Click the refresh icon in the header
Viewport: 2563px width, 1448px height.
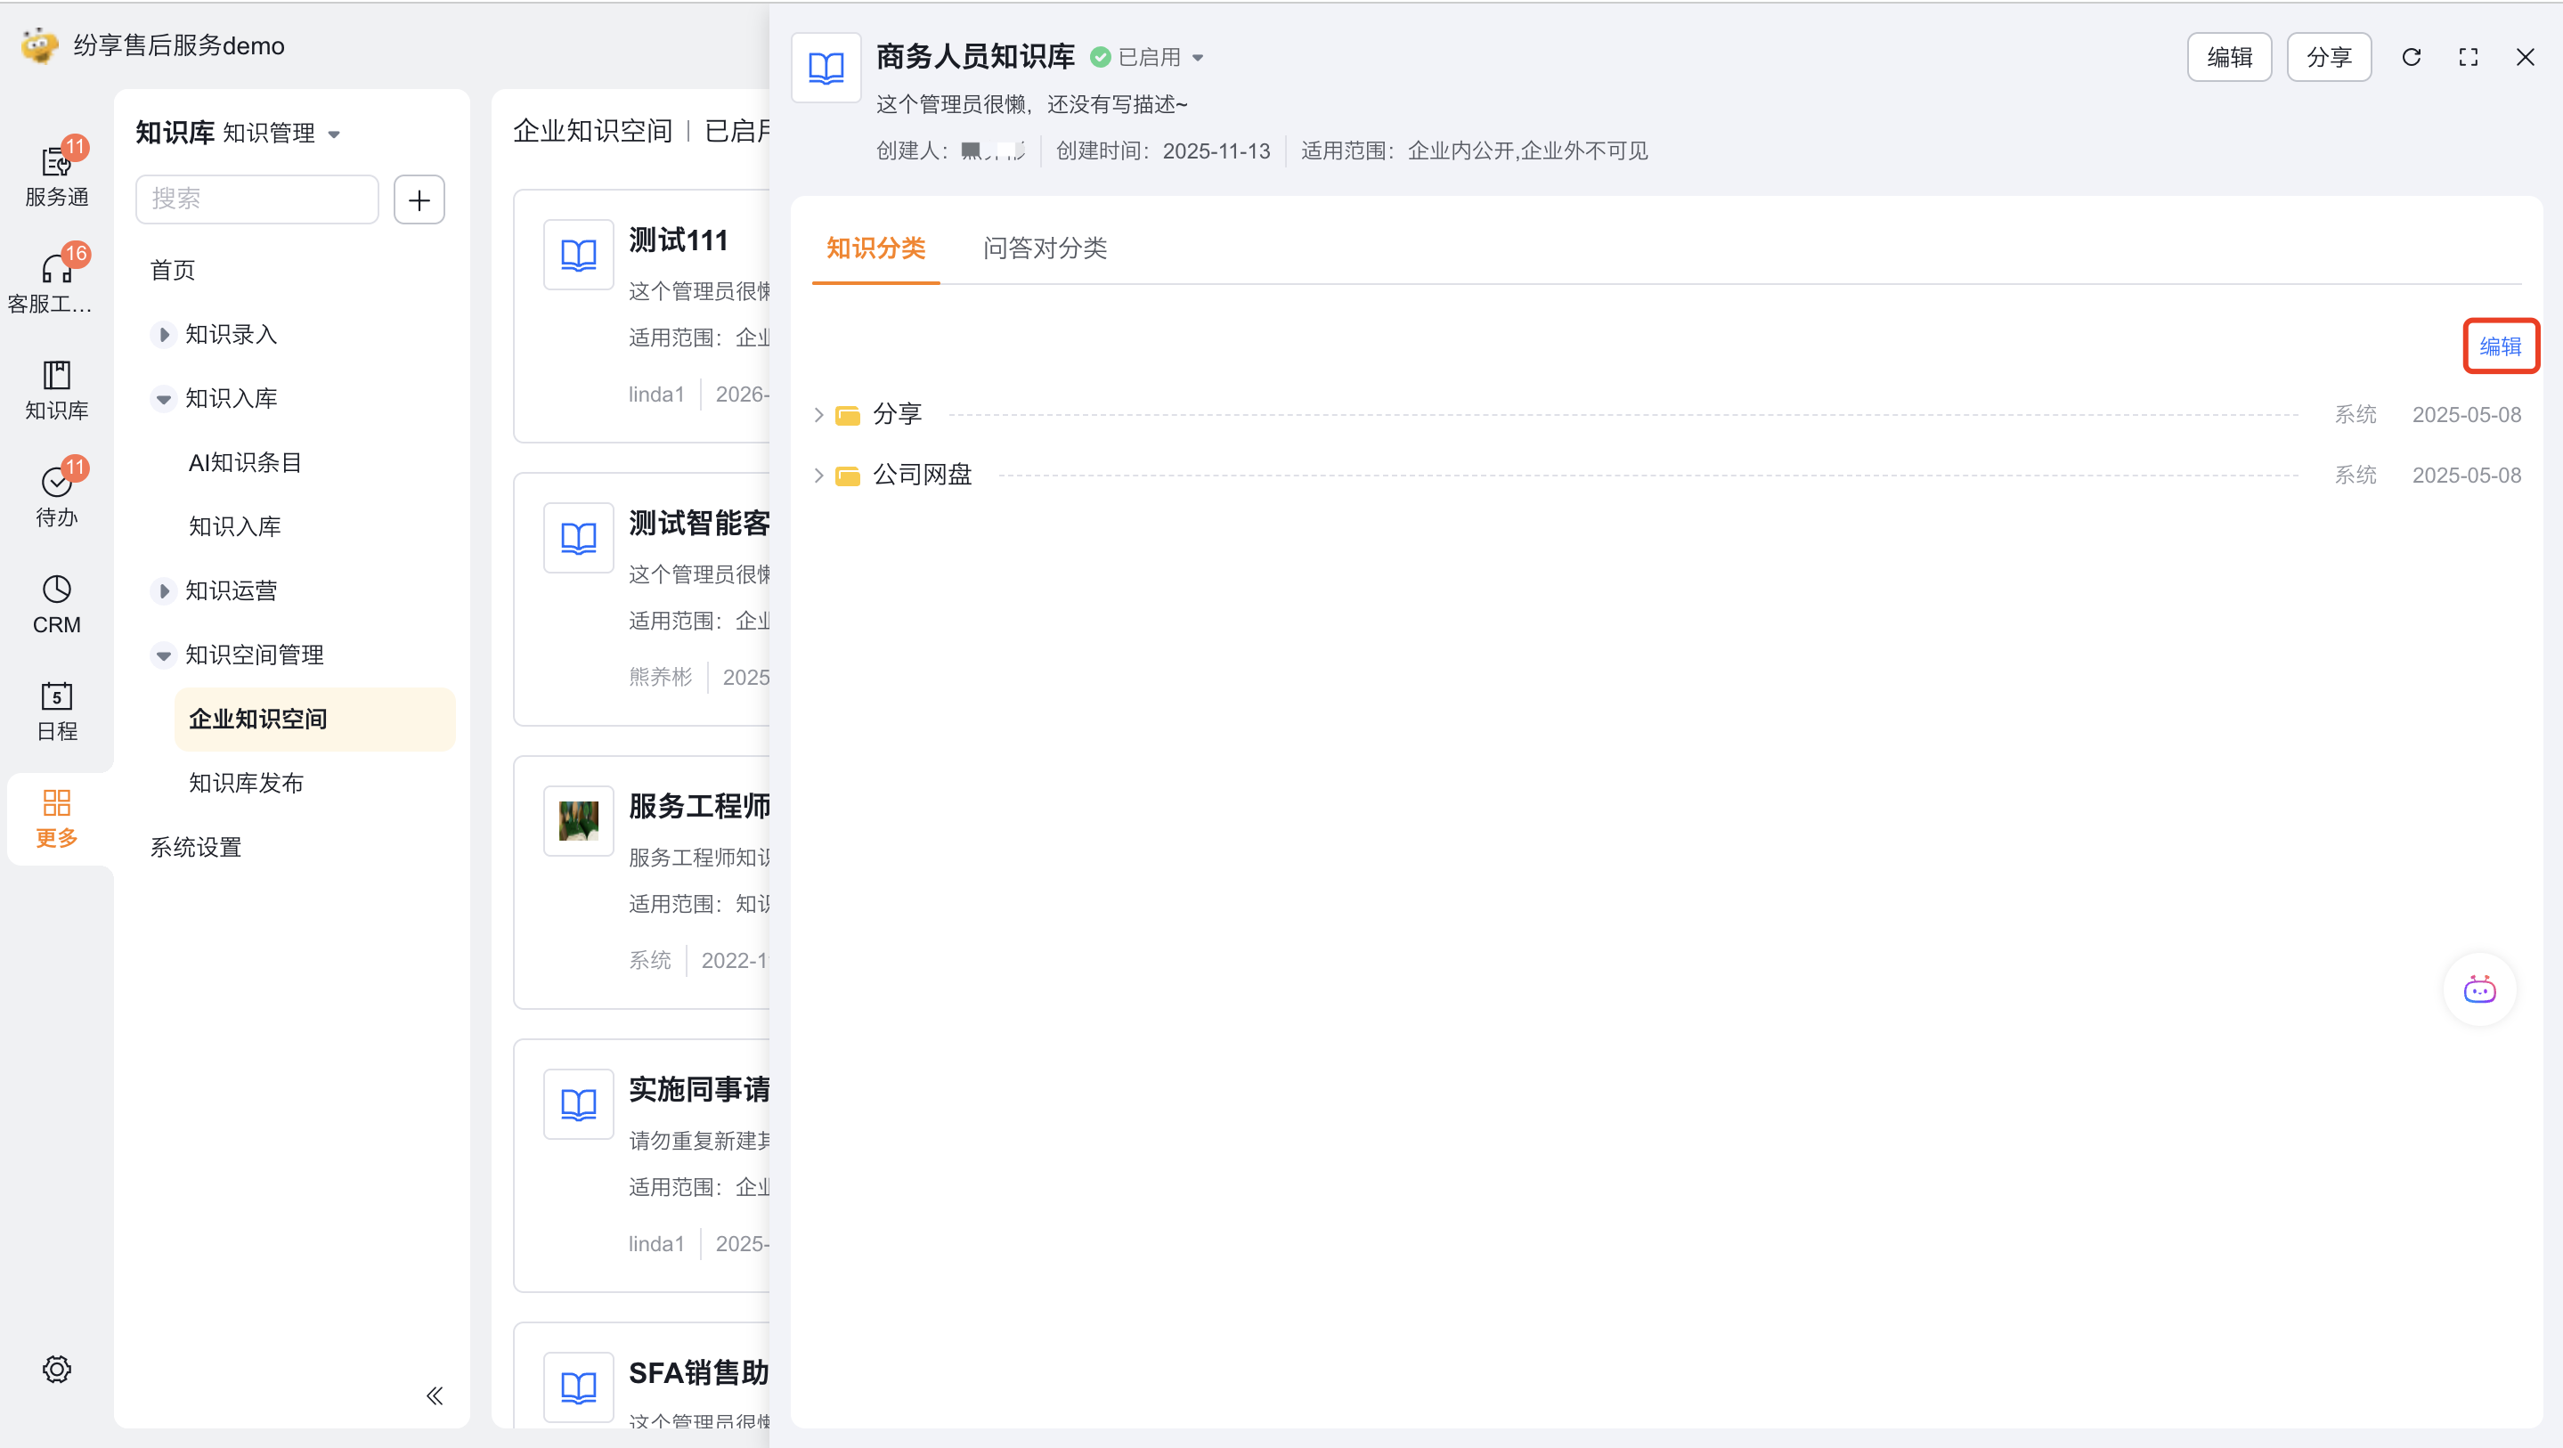click(2411, 57)
